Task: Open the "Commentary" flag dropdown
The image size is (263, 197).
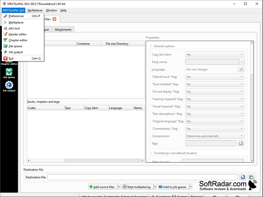Action: click(x=215, y=129)
